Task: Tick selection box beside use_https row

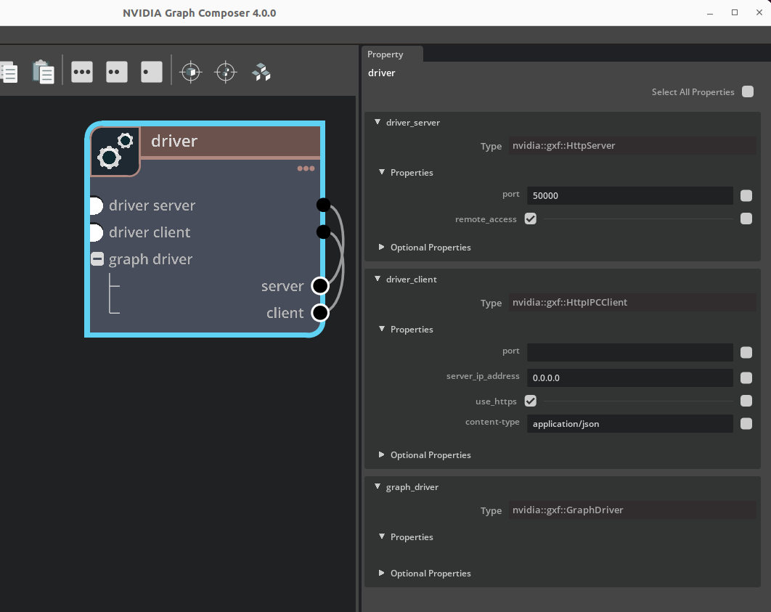Action: [x=746, y=401]
